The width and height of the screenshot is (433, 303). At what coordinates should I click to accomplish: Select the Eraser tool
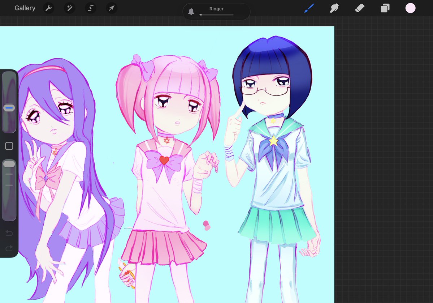pos(360,8)
